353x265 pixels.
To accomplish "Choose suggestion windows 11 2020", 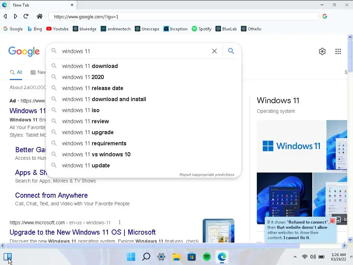I will tap(143, 77).
